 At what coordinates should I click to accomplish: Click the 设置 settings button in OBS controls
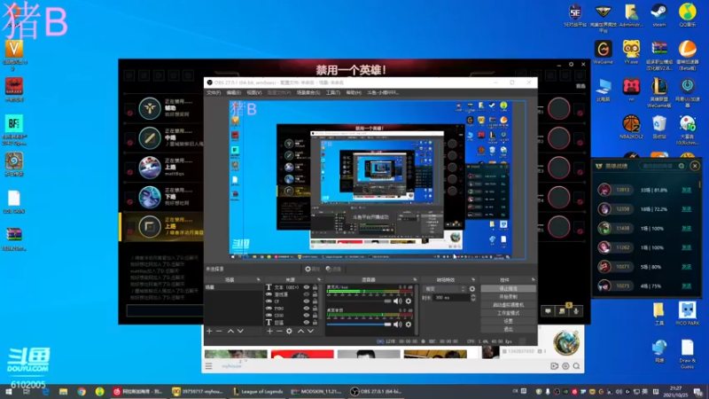(x=508, y=321)
